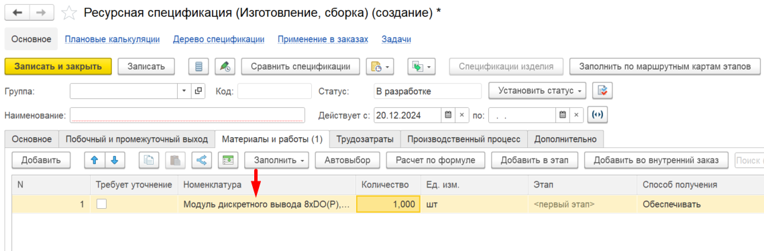This screenshot has height=251, width=764.
Task: Click the report list icon next to Записать
Action: [x=199, y=67]
